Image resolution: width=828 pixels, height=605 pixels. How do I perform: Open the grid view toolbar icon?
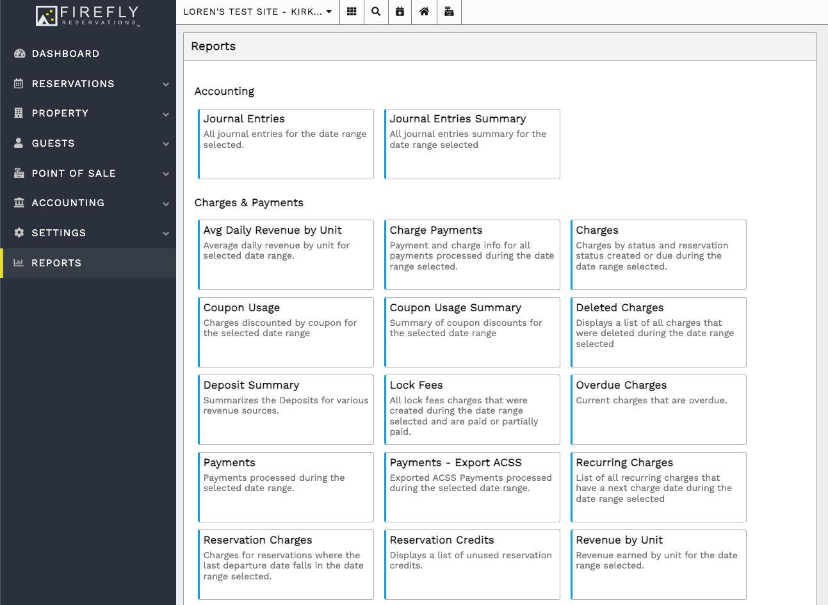click(352, 12)
